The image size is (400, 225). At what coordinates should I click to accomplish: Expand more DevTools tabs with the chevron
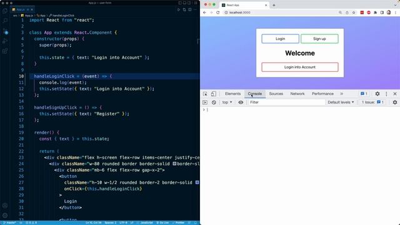click(x=342, y=94)
